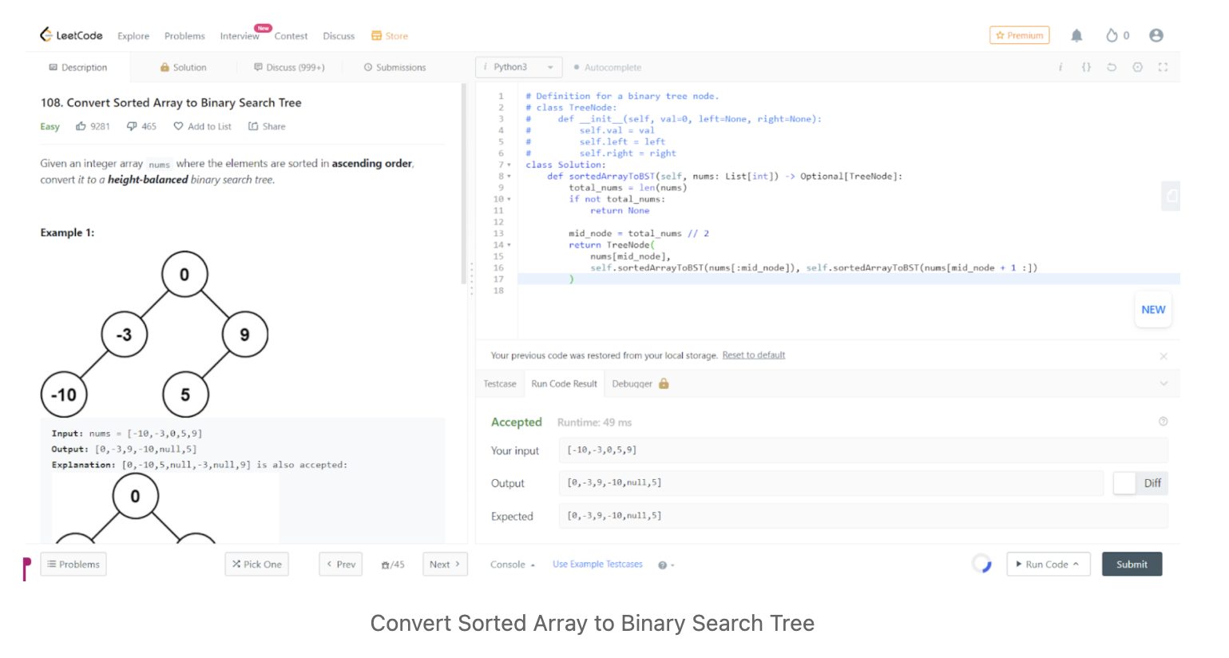Click the thumbs down dislike icon
This screenshot has width=1229, height=658.
pos(132,126)
